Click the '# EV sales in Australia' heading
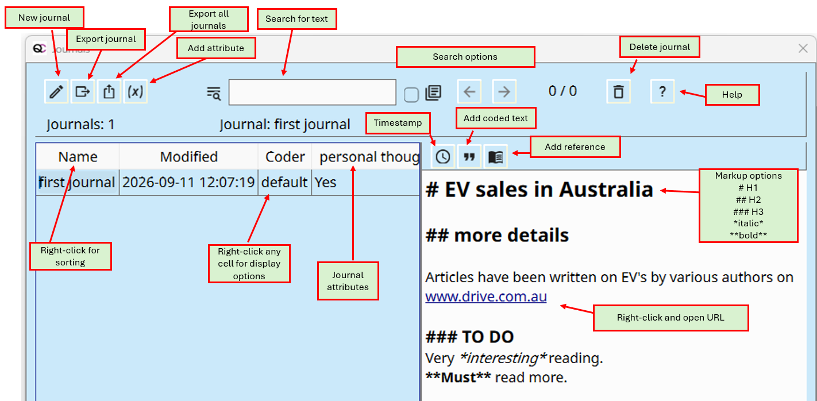Screen dimensions: 817x401 (539, 190)
